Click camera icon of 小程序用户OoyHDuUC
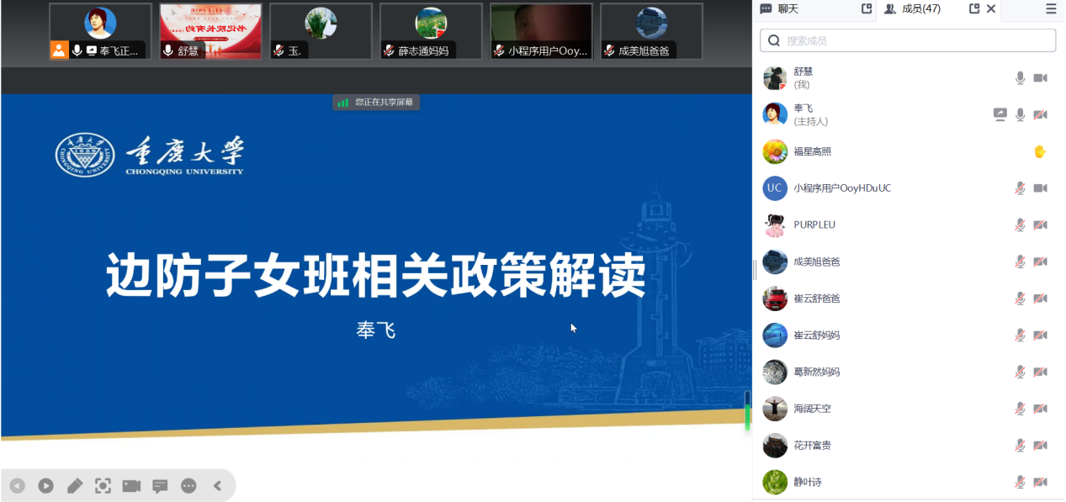The image size is (1066, 502). 1040,188
